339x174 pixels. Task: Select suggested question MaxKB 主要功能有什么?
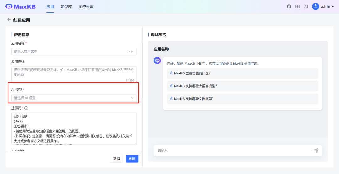point(243,73)
